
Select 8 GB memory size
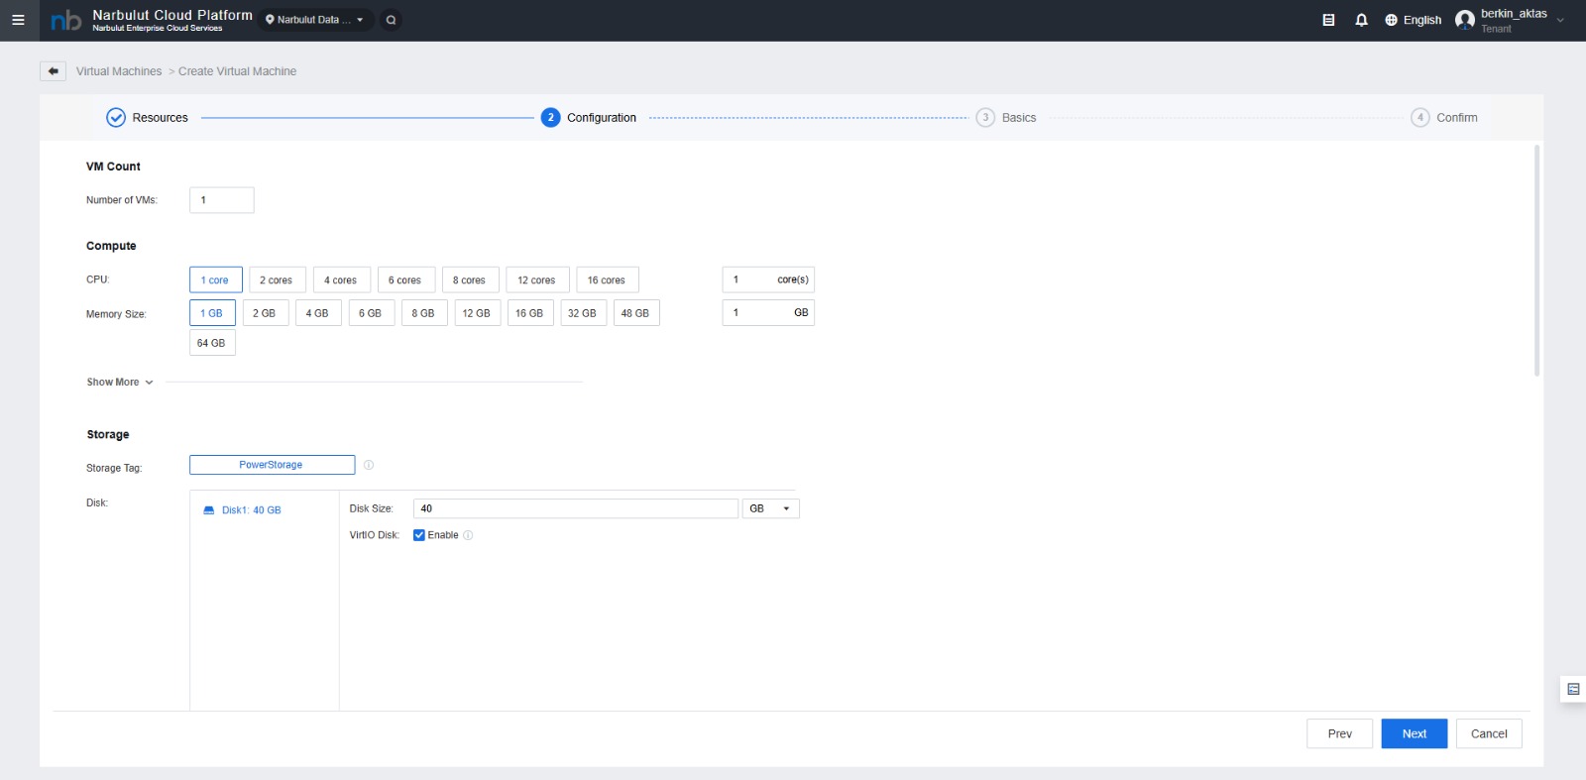pos(423,313)
